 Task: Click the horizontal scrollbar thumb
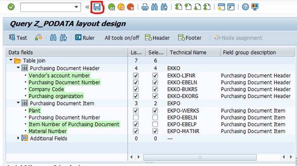(x=200, y=157)
